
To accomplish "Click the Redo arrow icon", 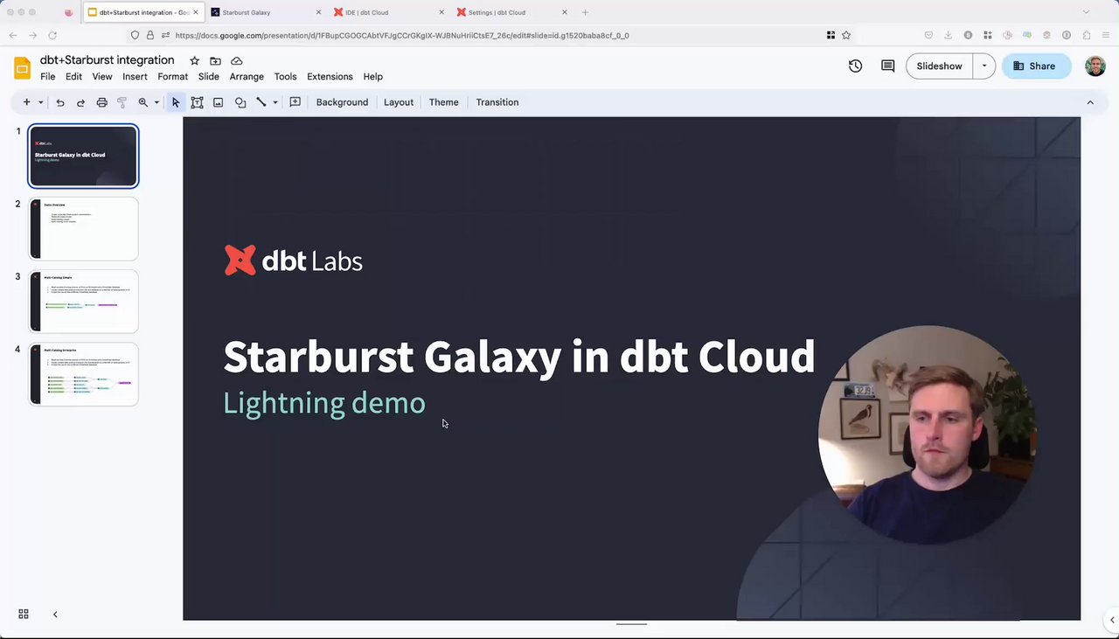I will click(80, 102).
